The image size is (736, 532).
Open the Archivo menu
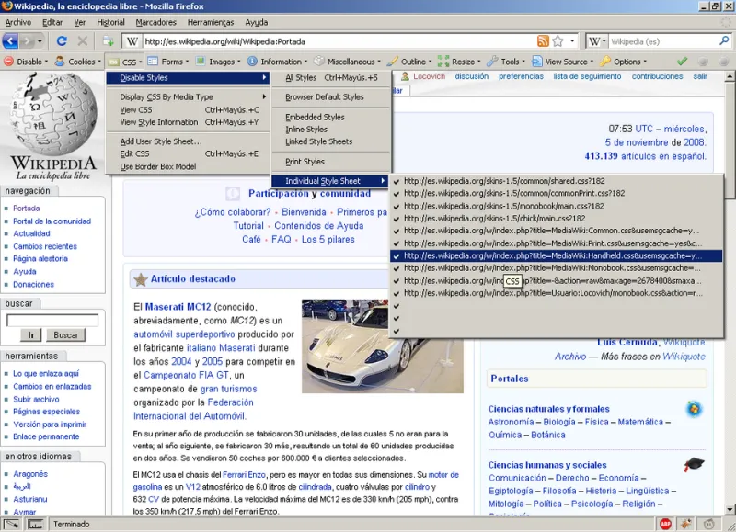[x=17, y=22]
